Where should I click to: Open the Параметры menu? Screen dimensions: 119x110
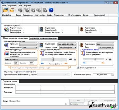(13, 6)
